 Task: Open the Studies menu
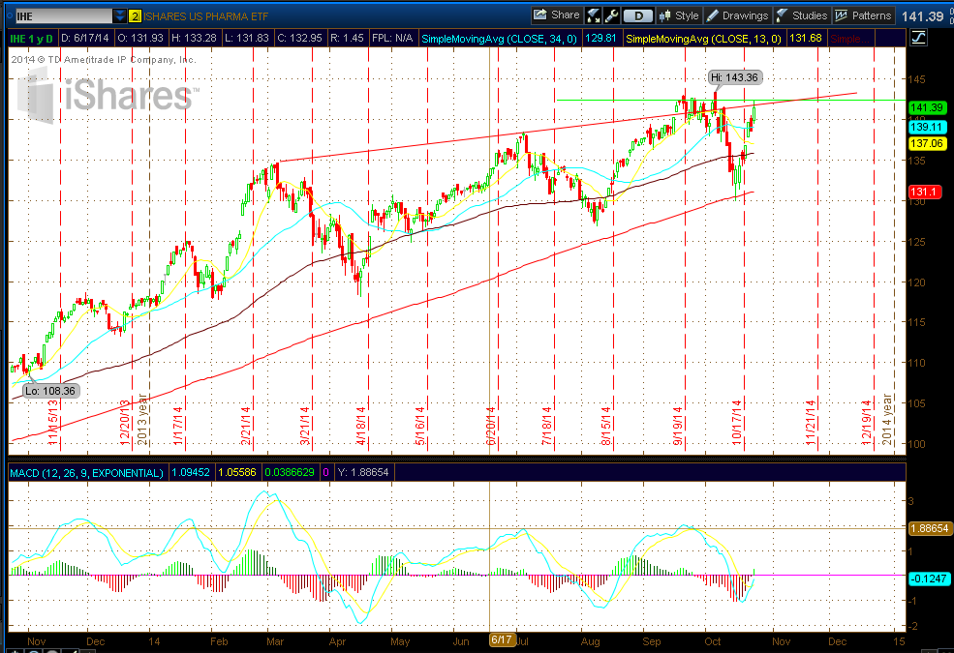803,15
